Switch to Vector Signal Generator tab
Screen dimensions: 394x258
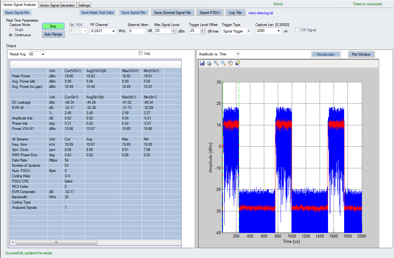click(57, 5)
